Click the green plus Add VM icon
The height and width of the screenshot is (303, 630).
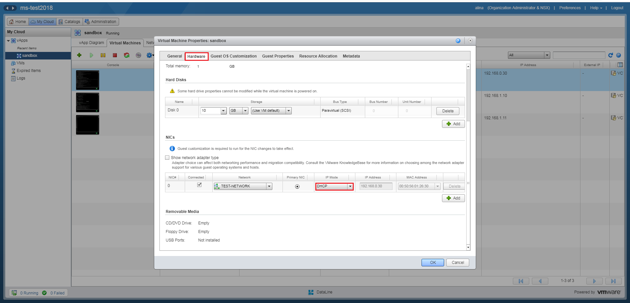(x=79, y=55)
